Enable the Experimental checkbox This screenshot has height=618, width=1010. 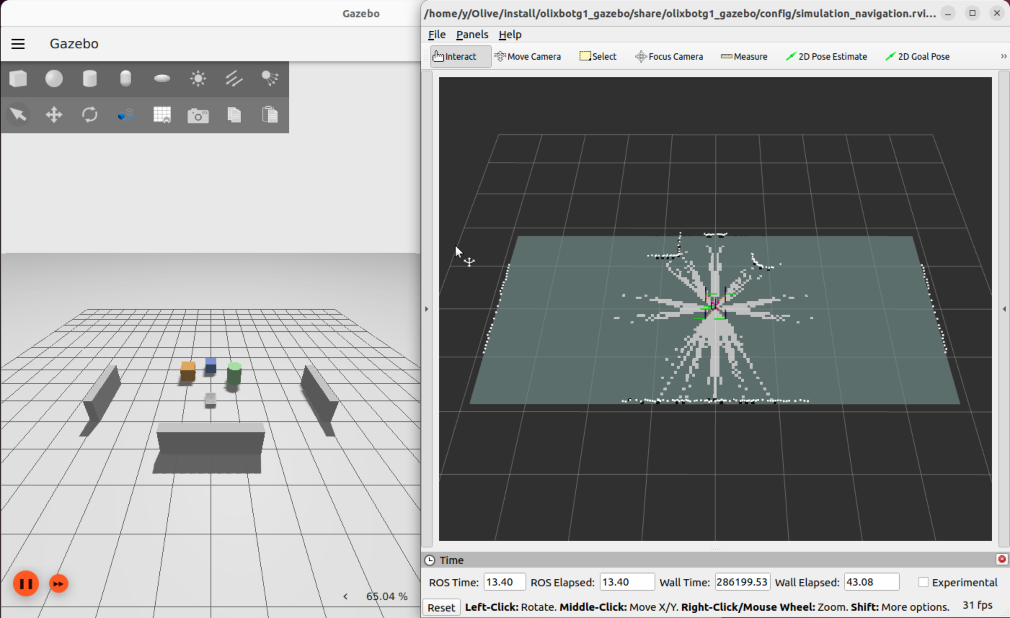point(923,582)
